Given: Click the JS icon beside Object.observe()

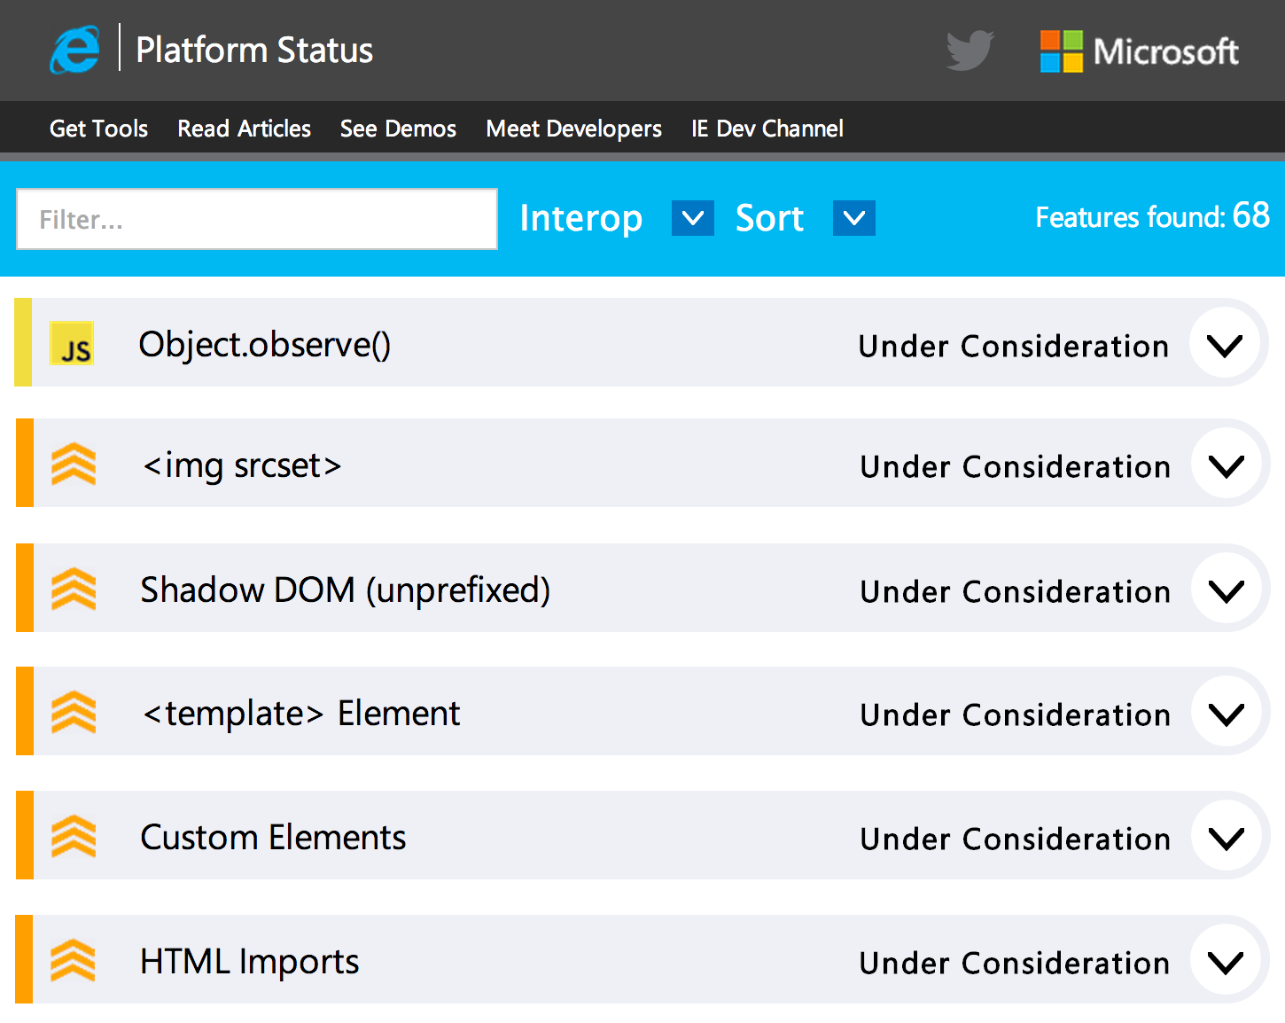Looking at the screenshot, I should (72, 344).
